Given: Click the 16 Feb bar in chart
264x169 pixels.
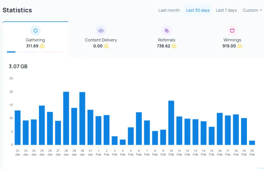Looking at the screenshot, I should pyautogui.click(x=220, y=129).
